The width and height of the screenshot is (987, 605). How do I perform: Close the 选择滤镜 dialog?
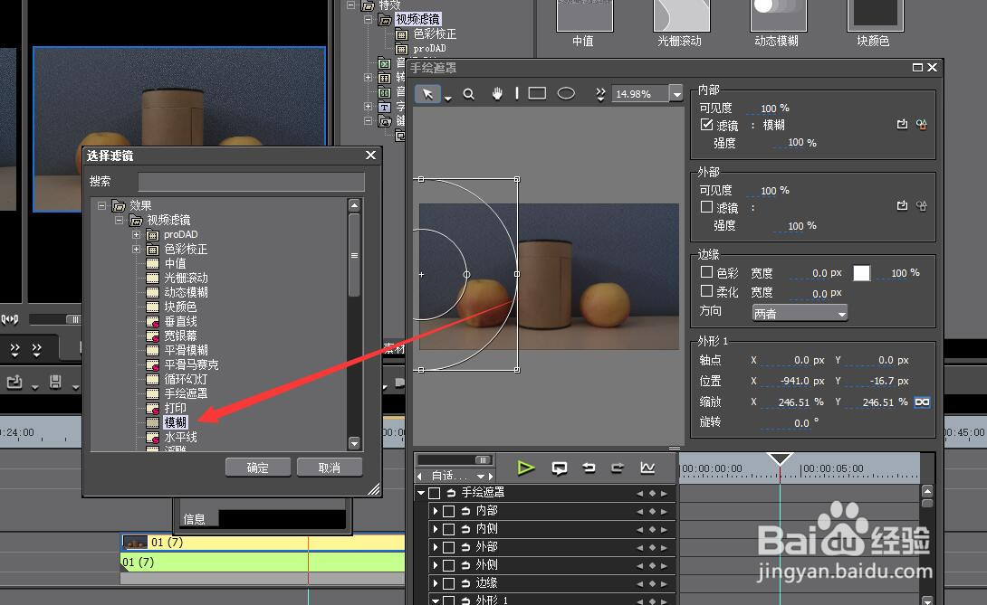point(370,156)
